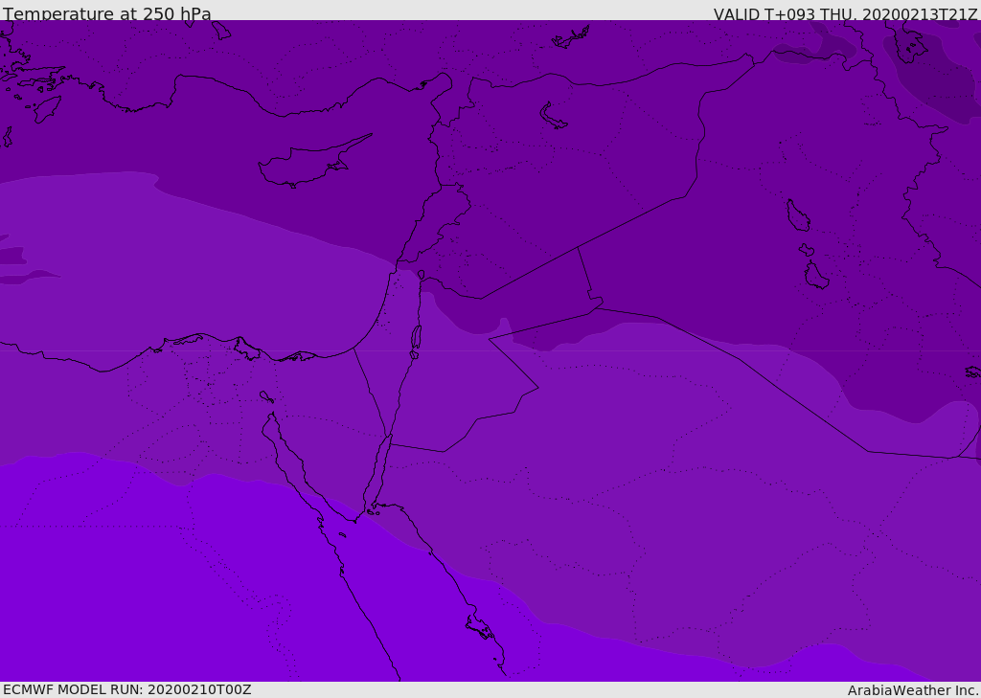The image size is (981, 698).
Task: Click the VALID T+093 timestamp text
Action: (845, 14)
